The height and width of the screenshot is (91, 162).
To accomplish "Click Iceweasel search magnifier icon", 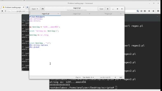I will click(138, 11).
